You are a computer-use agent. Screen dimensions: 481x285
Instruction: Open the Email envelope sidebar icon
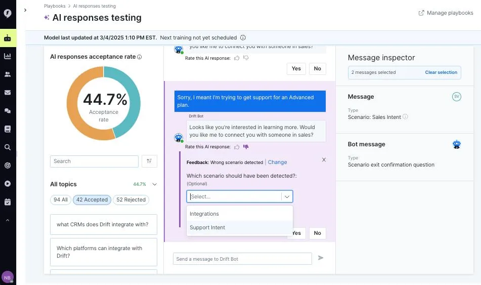pos(8,93)
